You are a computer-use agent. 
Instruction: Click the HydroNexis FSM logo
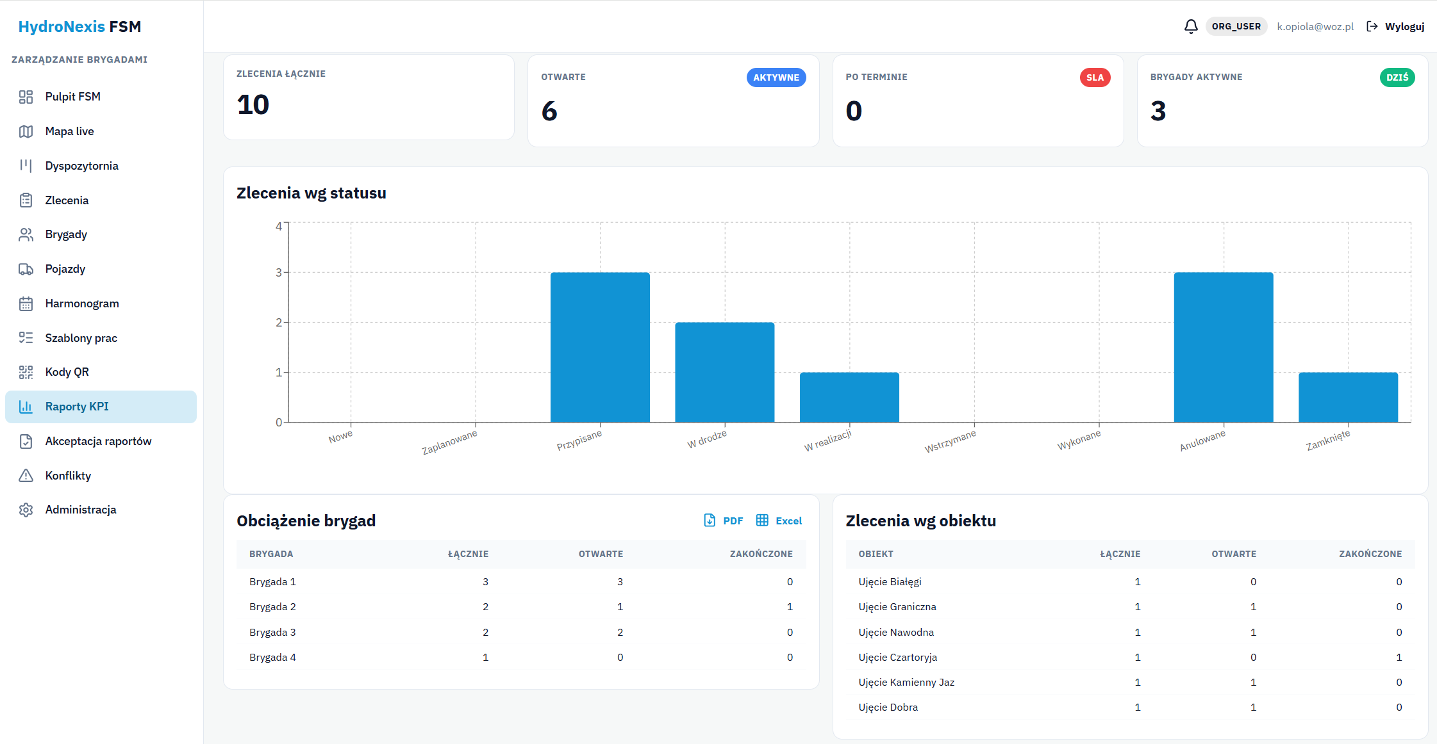[x=79, y=26]
